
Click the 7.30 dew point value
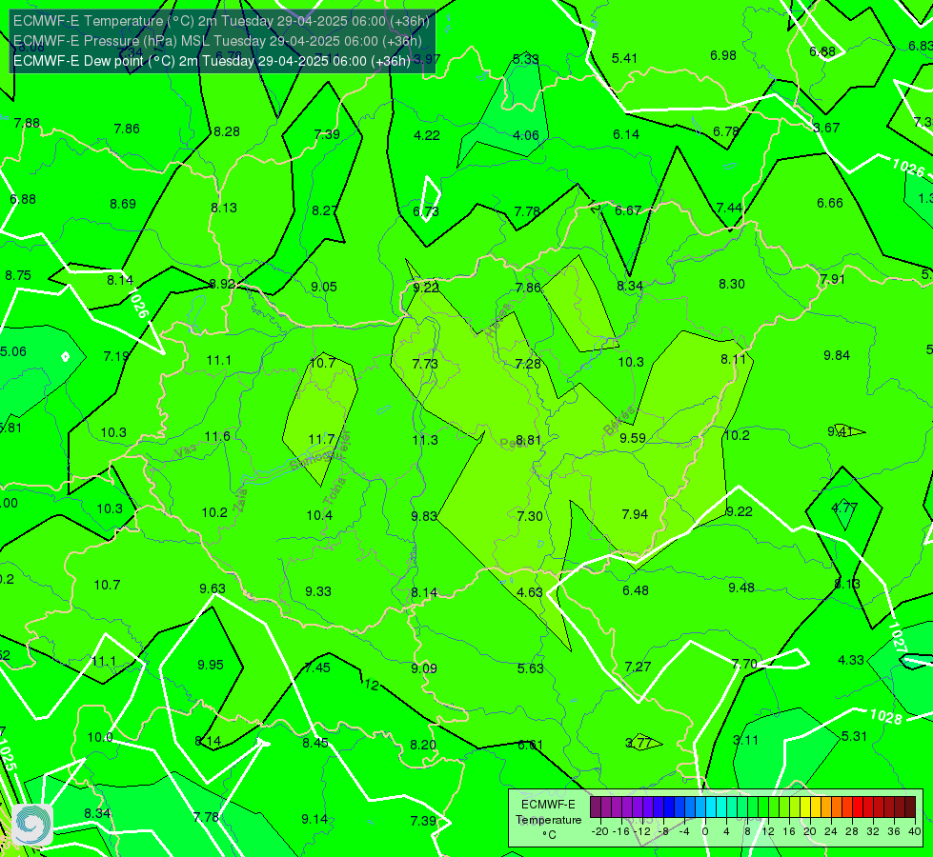point(530,516)
